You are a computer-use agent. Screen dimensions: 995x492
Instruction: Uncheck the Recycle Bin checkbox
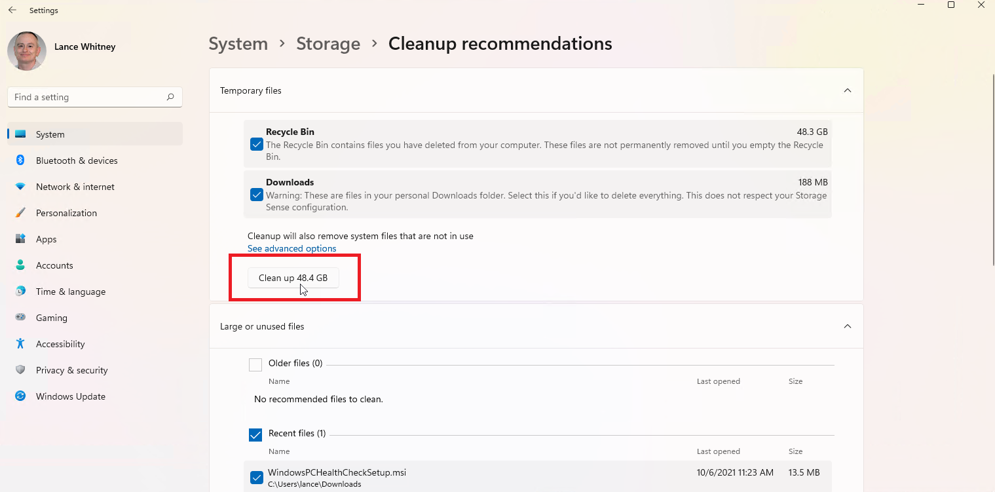(257, 144)
